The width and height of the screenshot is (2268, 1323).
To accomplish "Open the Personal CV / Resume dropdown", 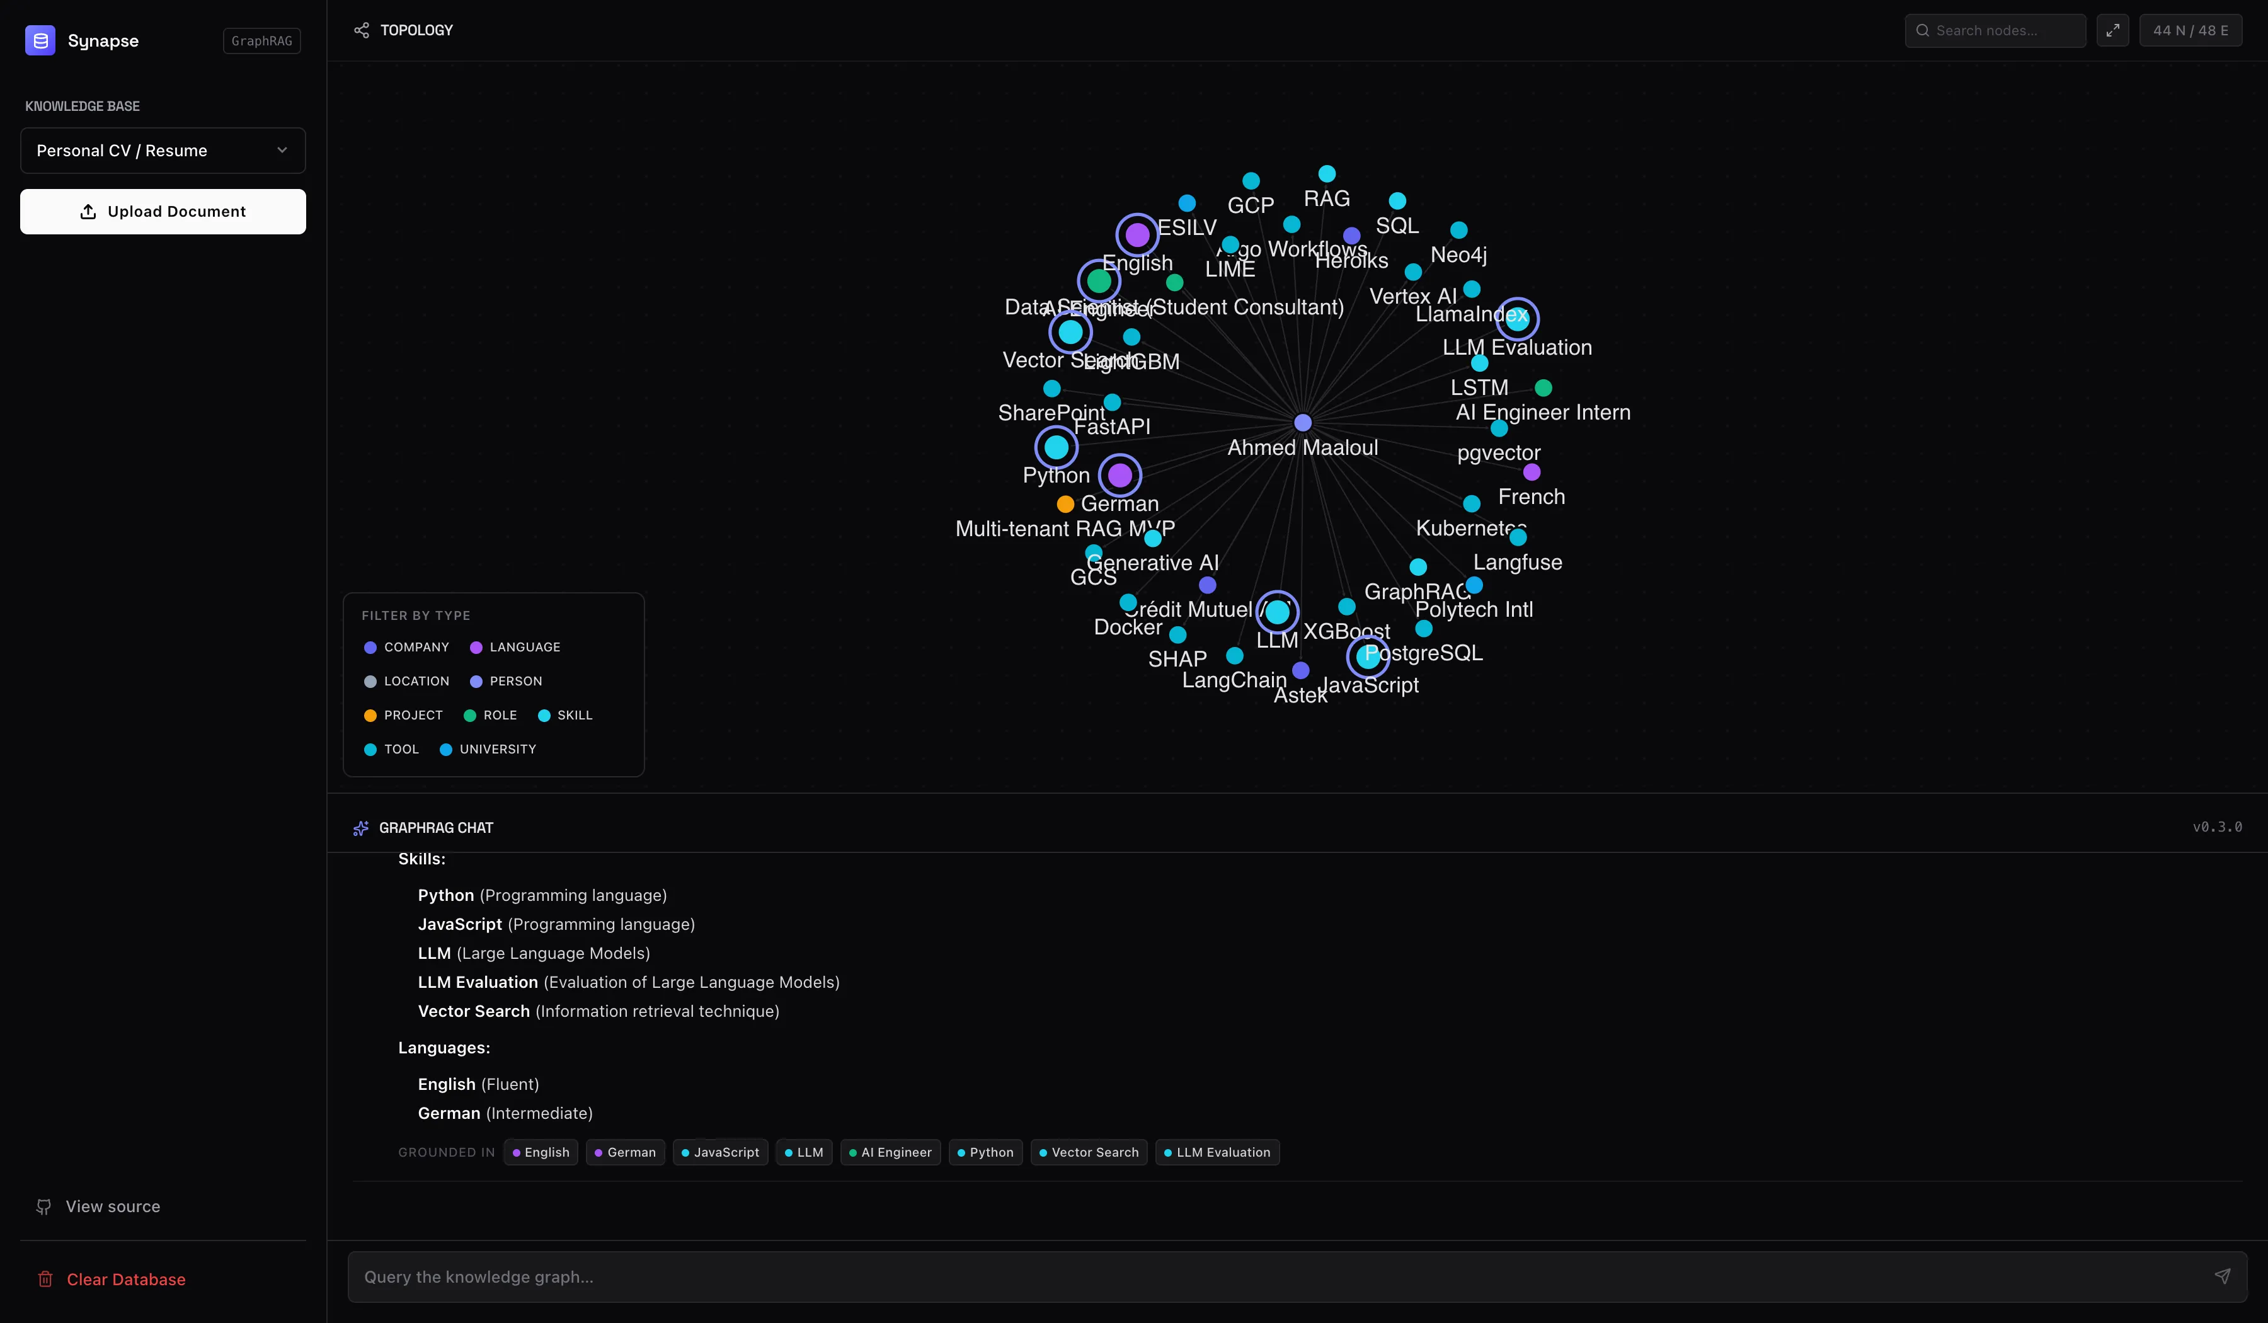I will pos(163,151).
